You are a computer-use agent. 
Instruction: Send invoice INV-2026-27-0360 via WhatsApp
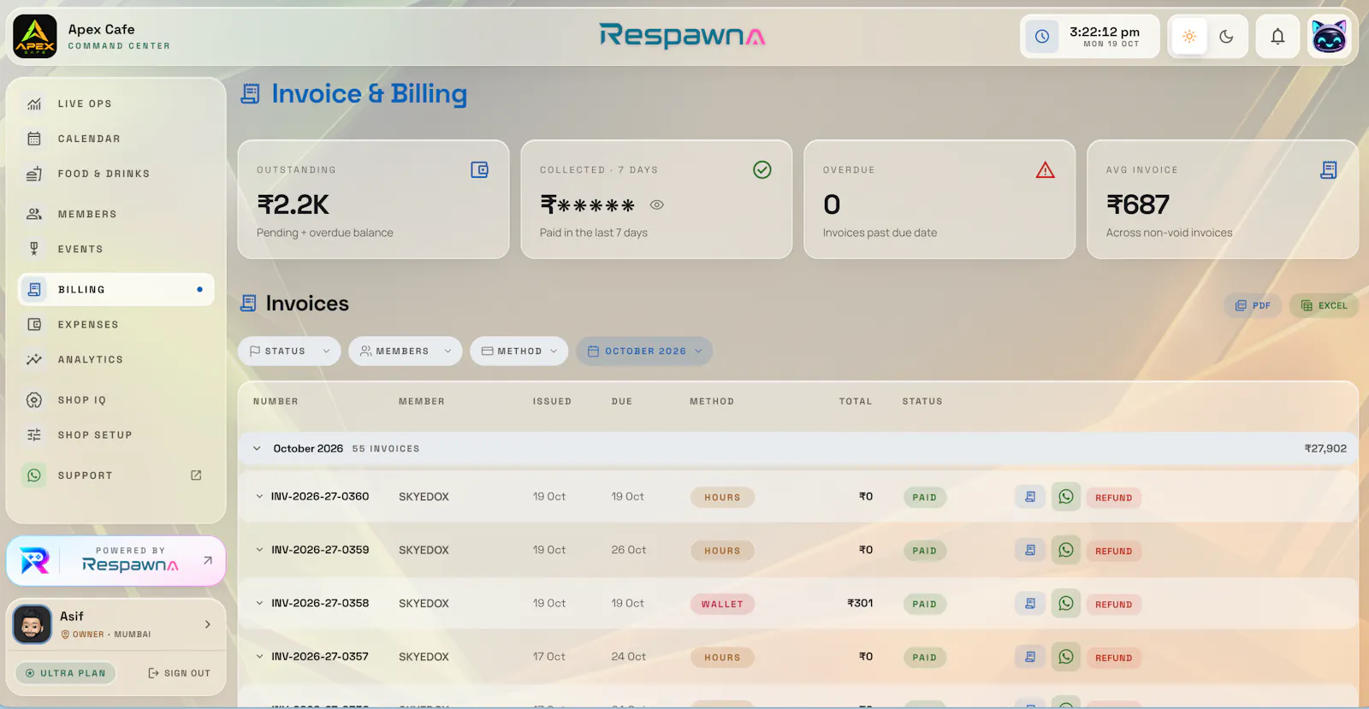(x=1066, y=497)
